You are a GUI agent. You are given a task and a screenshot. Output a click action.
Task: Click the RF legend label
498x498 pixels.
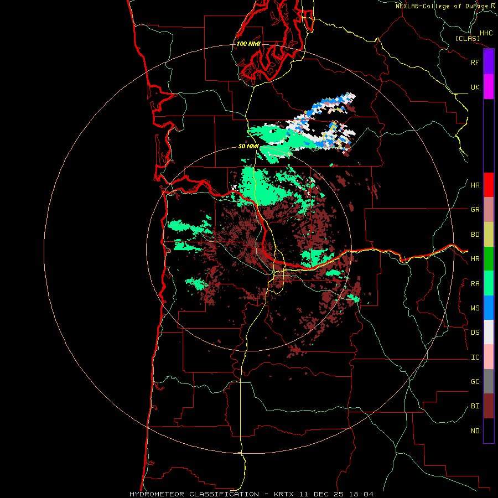(475, 62)
